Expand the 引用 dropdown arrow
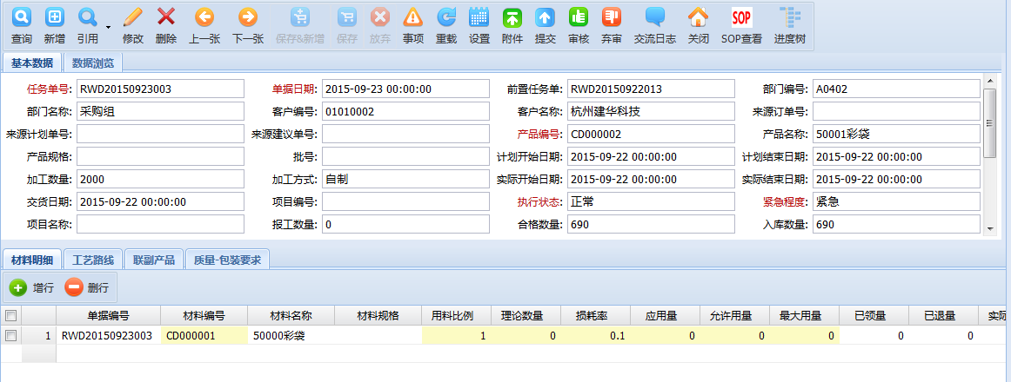1011x382 pixels. (109, 27)
